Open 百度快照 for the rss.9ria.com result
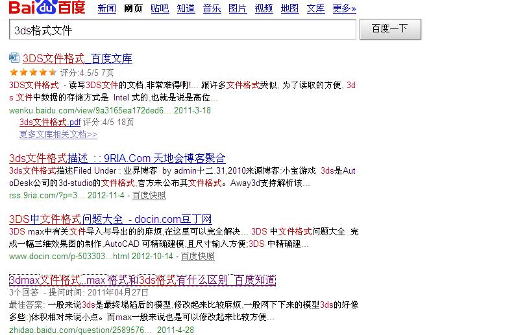The width and height of the screenshot is (516, 335). [x=149, y=196]
